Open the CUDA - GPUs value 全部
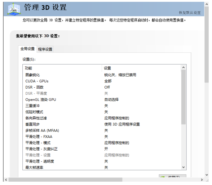Image resolution: width=212 pixels, height=185 pixels. 108,81
